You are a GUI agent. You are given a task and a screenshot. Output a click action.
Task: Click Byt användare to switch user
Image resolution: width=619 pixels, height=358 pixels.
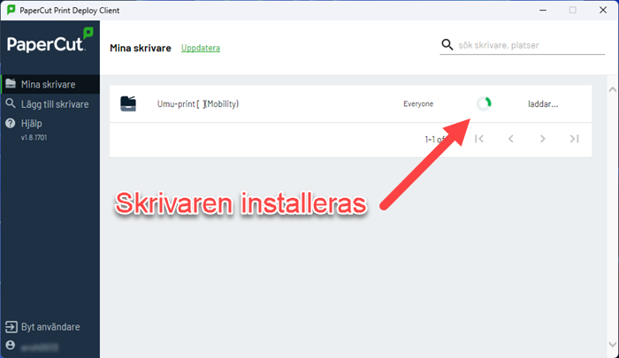pyautogui.click(x=50, y=327)
